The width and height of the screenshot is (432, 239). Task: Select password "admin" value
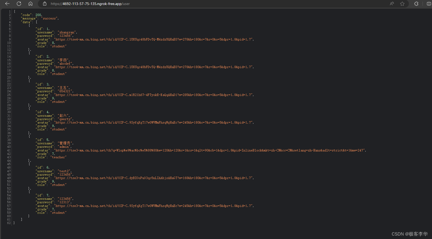pyautogui.click(x=64, y=147)
